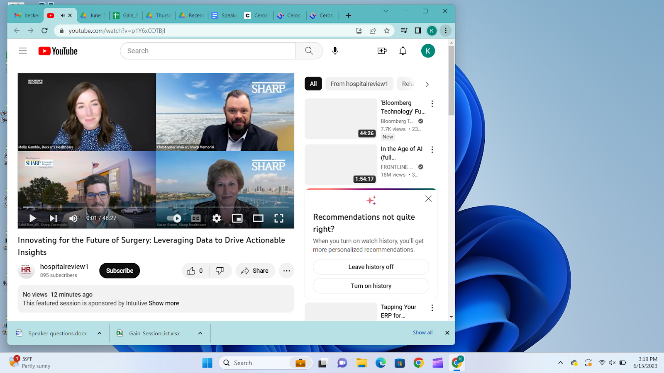
Task: Open menu for In the Age of AI
Action: point(432,150)
